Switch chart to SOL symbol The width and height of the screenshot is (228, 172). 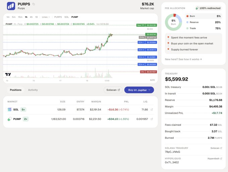pyautogui.click(x=67, y=17)
